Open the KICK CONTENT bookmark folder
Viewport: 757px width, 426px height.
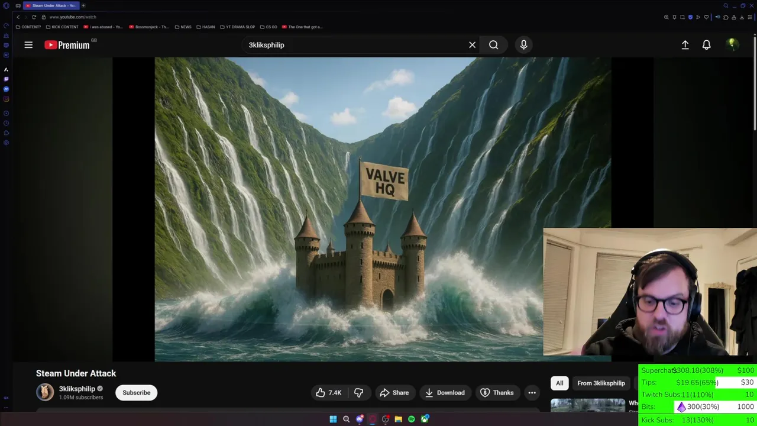coord(62,27)
